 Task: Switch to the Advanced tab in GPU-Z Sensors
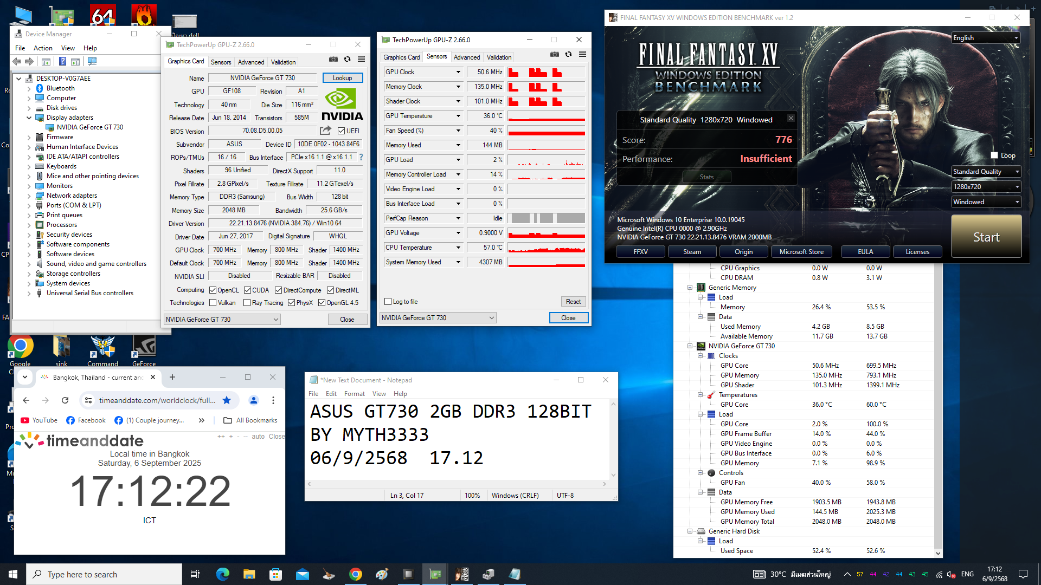pos(466,57)
